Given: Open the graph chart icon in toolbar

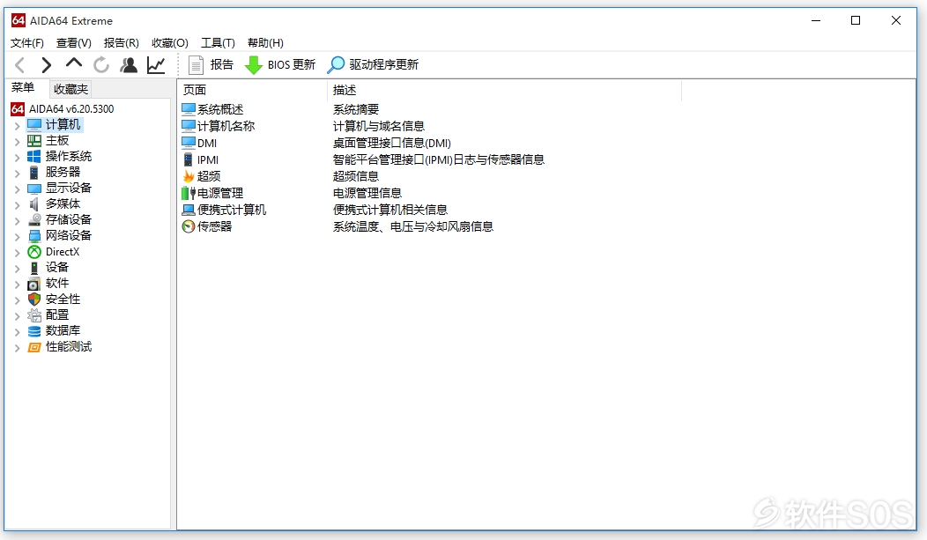Looking at the screenshot, I should pyautogui.click(x=156, y=65).
